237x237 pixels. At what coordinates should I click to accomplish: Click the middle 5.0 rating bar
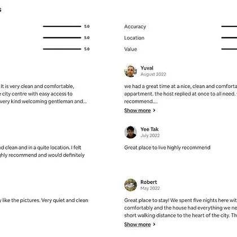coord(62,38)
